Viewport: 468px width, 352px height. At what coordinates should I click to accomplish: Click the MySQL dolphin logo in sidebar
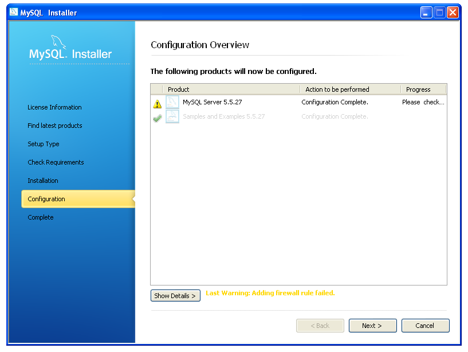click(x=58, y=42)
